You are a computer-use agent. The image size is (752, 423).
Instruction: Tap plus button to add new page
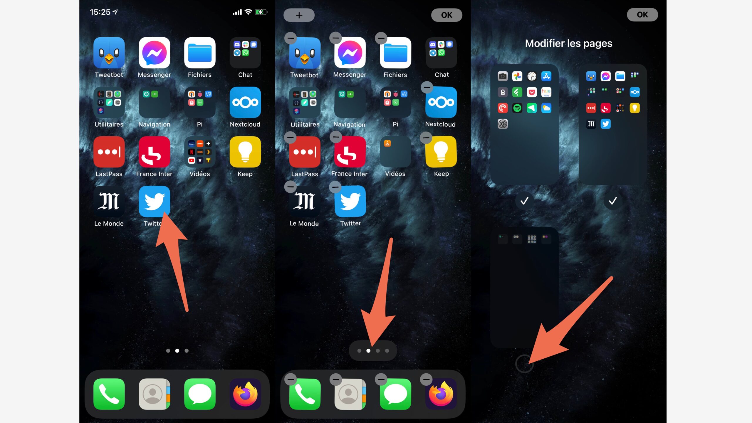299,14
